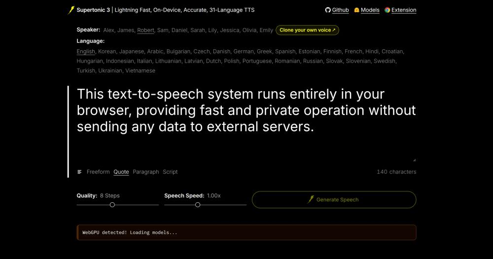Choose French language
Screen dimensions: 493x259
[x=353, y=51]
